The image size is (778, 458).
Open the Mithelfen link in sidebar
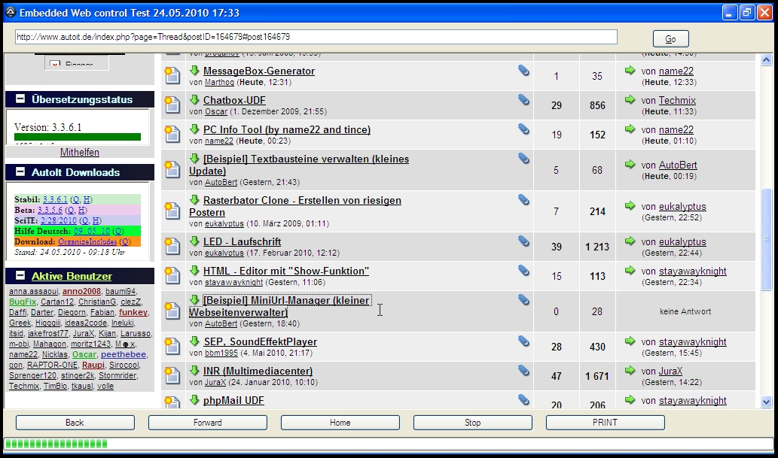[x=79, y=152]
